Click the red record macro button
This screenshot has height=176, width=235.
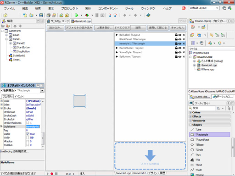52,174
